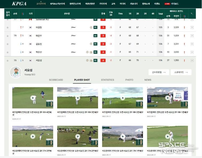The image size is (202, 158).
Task: Click the 선수프로필 button
Action: point(159,72)
